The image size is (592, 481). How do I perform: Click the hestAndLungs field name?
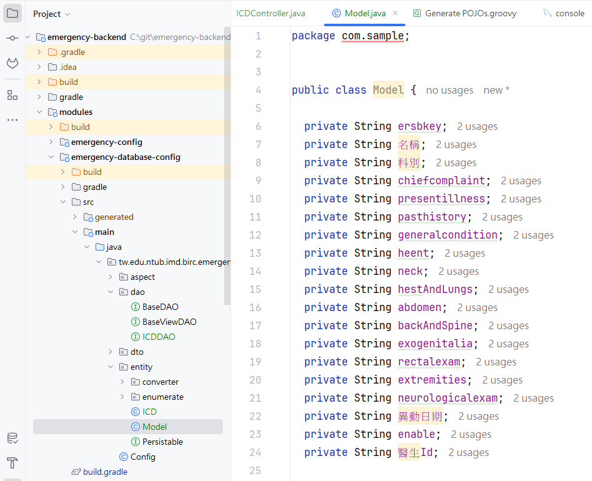(x=435, y=289)
